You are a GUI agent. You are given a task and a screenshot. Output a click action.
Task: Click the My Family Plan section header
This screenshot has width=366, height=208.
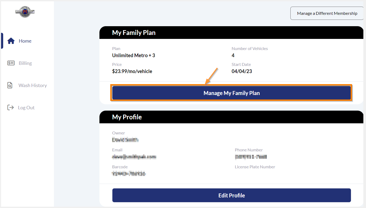134,33
